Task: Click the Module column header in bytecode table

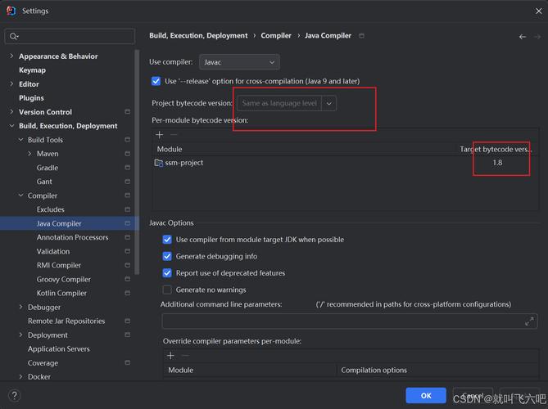Action: pyautogui.click(x=170, y=149)
